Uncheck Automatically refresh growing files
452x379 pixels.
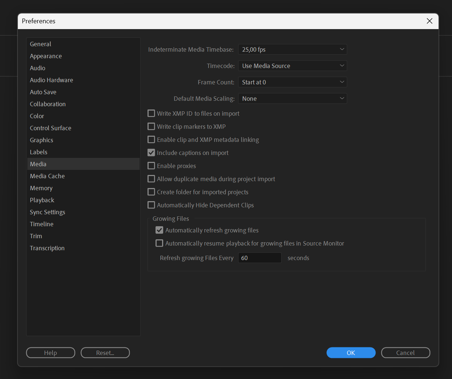pyautogui.click(x=159, y=230)
